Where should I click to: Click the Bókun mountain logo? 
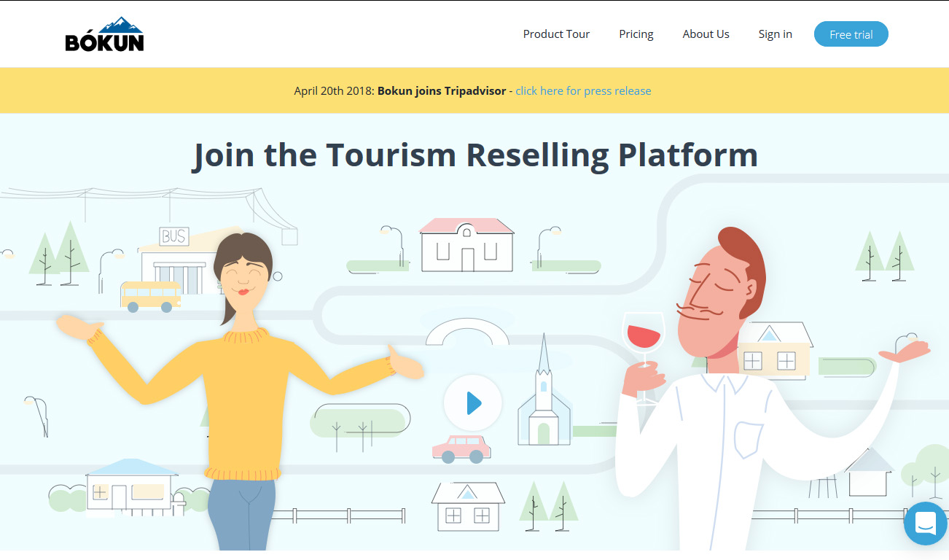tap(104, 34)
